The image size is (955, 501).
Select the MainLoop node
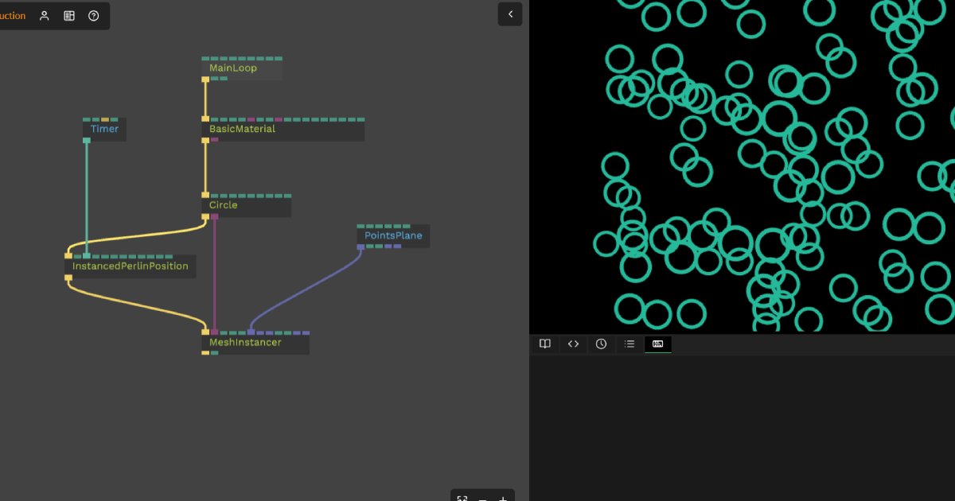(232, 68)
